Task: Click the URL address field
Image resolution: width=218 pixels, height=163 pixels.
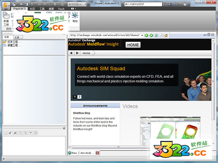Action: [x=105, y=35]
